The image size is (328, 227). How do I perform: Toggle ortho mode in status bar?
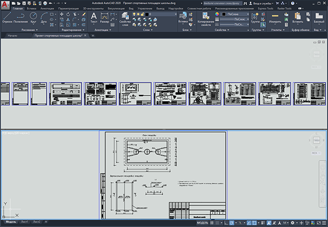[226, 223]
